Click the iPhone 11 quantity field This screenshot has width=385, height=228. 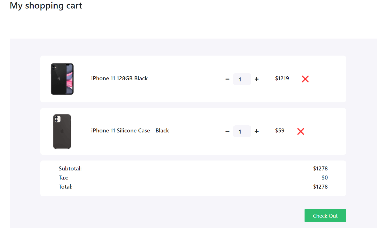(x=242, y=79)
